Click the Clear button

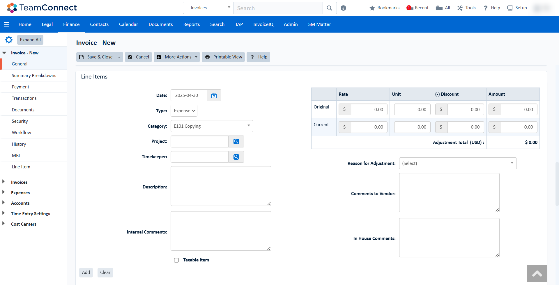[x=105, y=272]
